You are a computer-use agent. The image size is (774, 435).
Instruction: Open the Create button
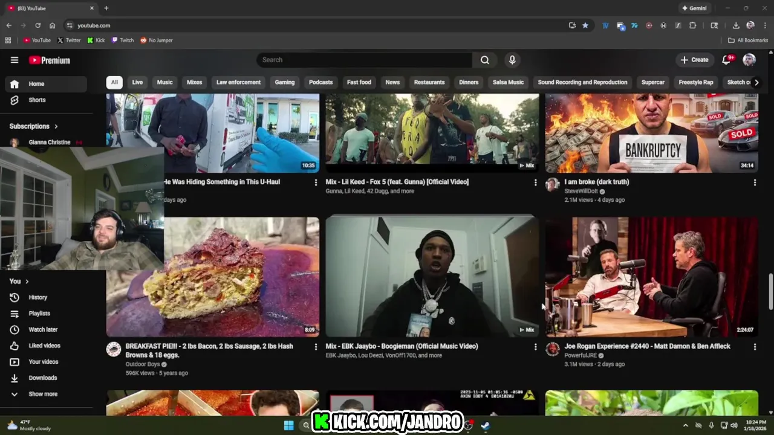point(694,60)
